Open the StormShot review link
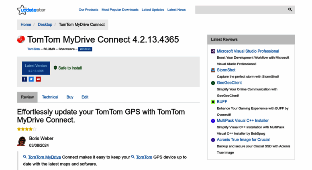 [x=226, y=70]
